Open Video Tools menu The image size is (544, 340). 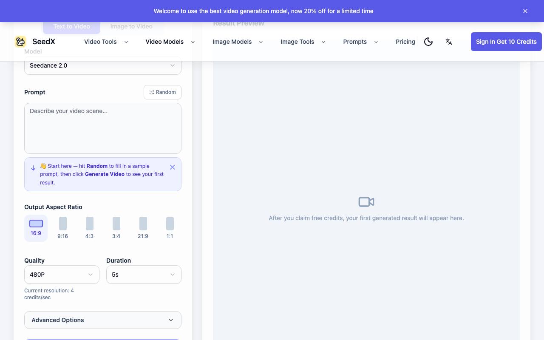(106, 42)
